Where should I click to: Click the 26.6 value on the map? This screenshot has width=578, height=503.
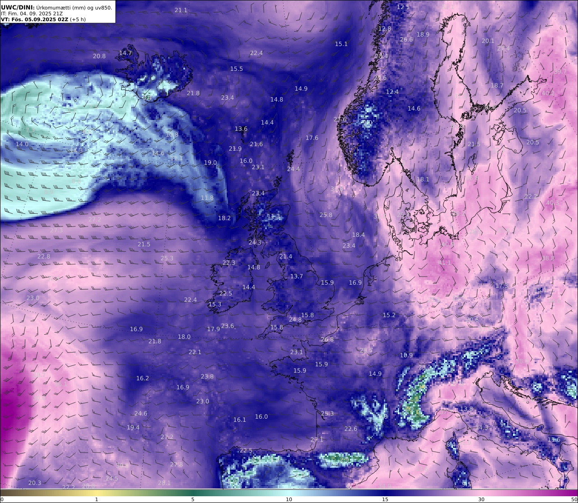tap(406, 39)
